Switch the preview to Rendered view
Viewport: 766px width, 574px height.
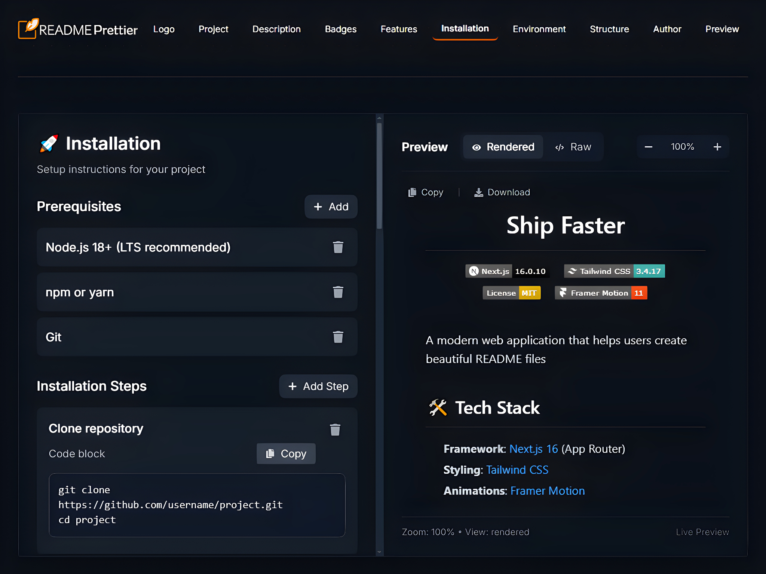point(503,147)
